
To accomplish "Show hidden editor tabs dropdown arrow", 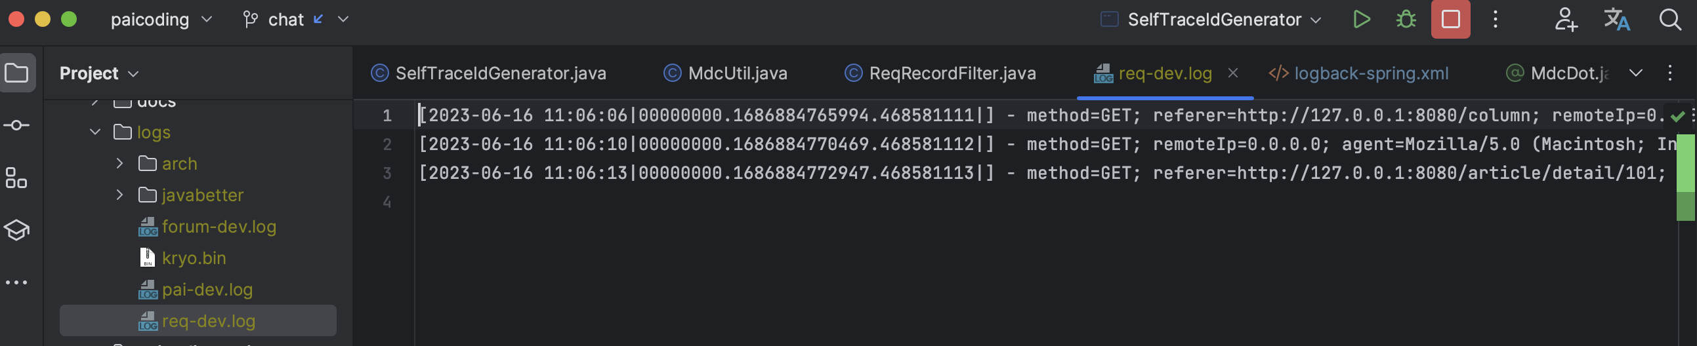I will tap(1635, 73).
